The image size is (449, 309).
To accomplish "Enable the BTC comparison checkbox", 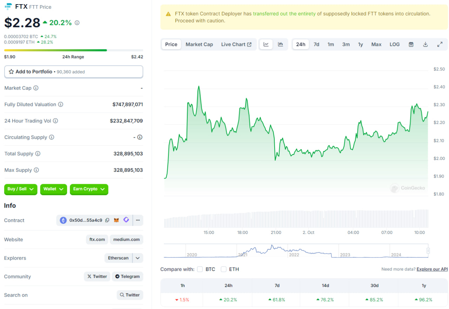I will (x=200, y=269).
